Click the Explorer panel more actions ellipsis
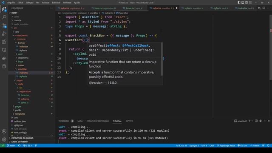 point(51,8)
